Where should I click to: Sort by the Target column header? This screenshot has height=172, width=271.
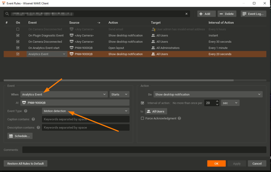point(156,23)
